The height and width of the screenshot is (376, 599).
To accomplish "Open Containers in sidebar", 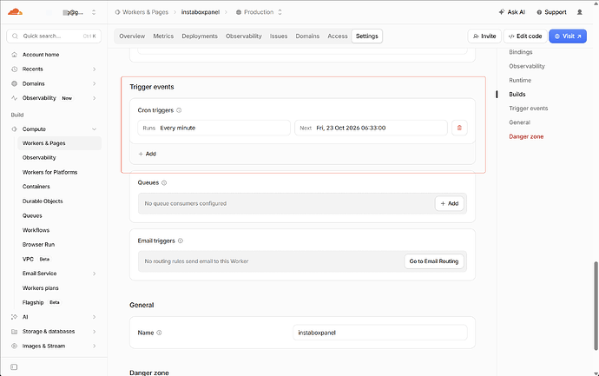I will coord(36,187).
